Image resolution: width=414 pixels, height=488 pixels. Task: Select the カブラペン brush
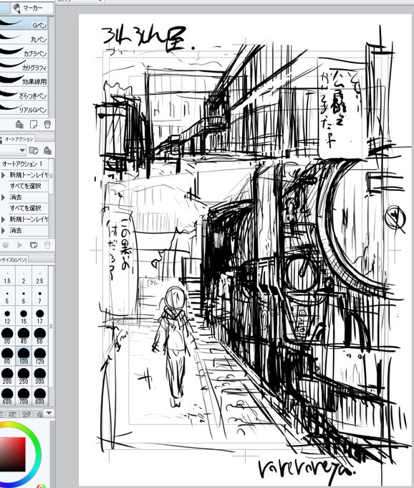(x=24, y=52)
